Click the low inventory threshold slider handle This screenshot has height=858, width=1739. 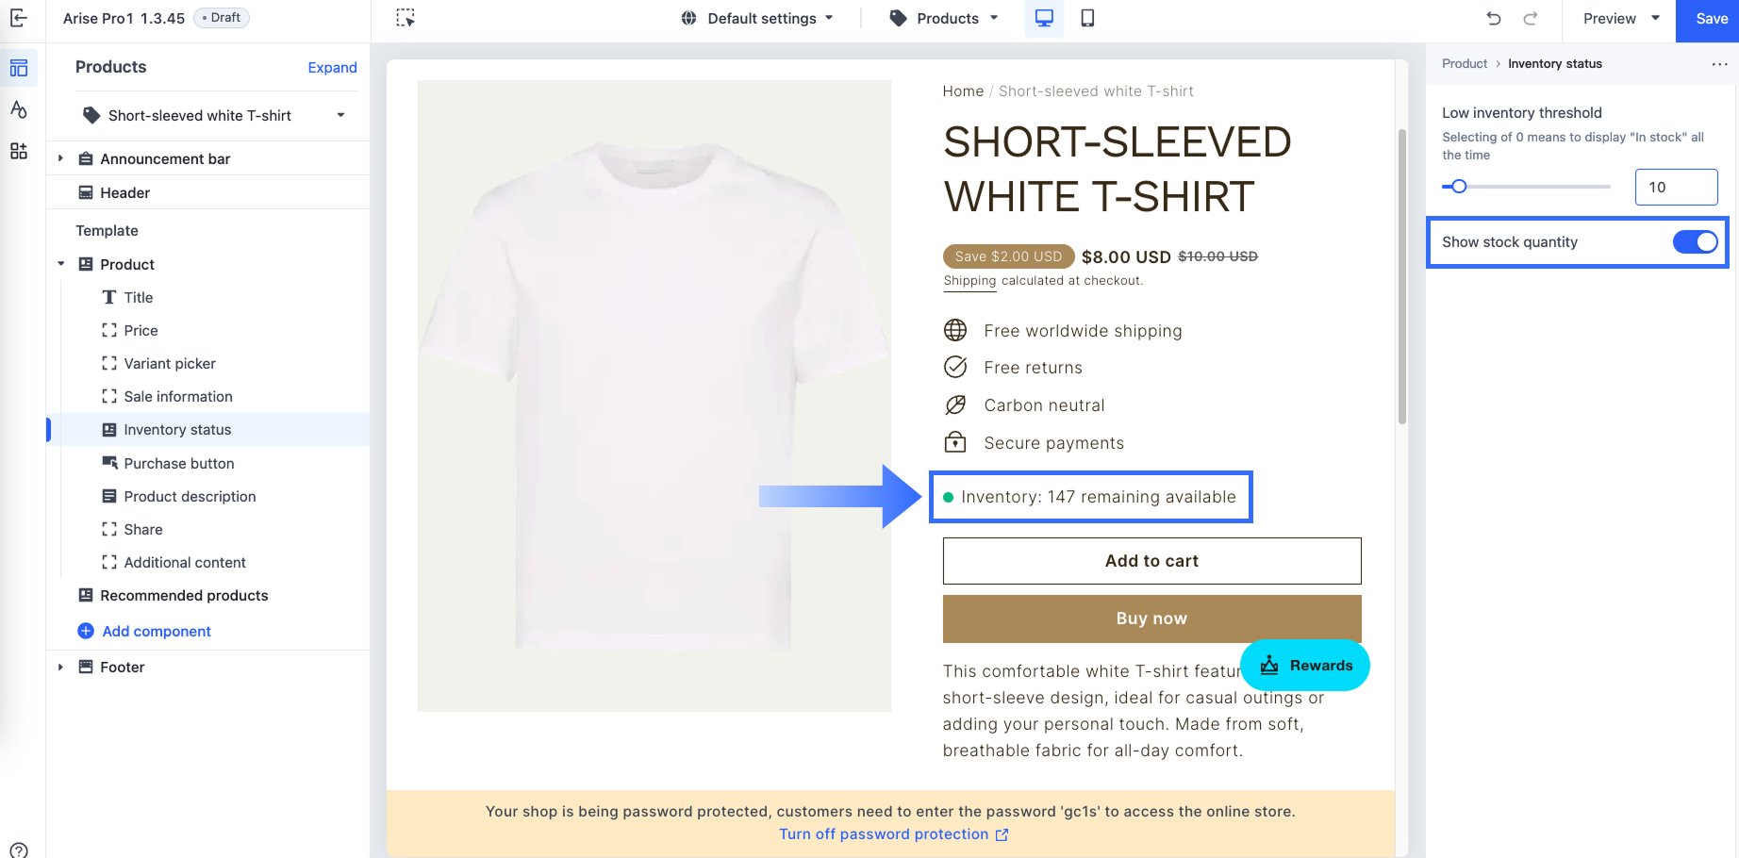click(x=1459, y=187)
